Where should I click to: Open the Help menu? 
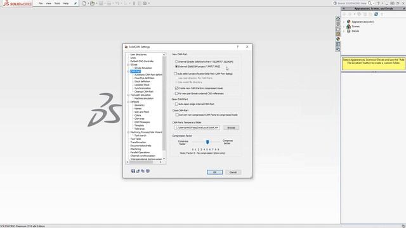[66, 4]
